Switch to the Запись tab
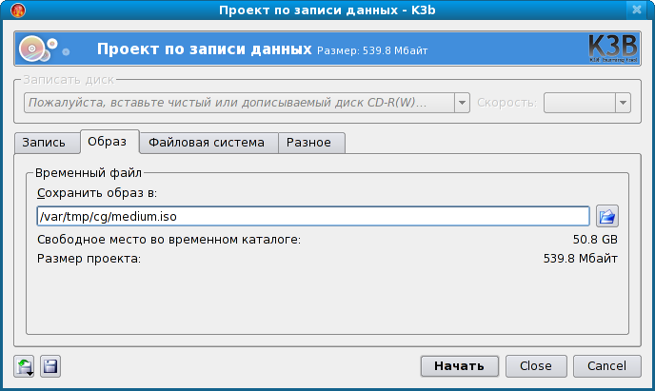Image resolution: width=655 pixels, height=391 pixels. [x=47, y=143]
